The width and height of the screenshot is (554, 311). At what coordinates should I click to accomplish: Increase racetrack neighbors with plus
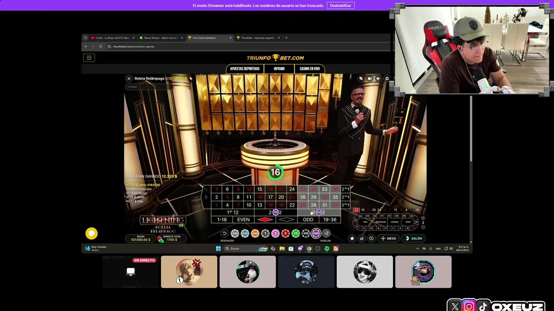pyautogui.click(x=423, y=218)
